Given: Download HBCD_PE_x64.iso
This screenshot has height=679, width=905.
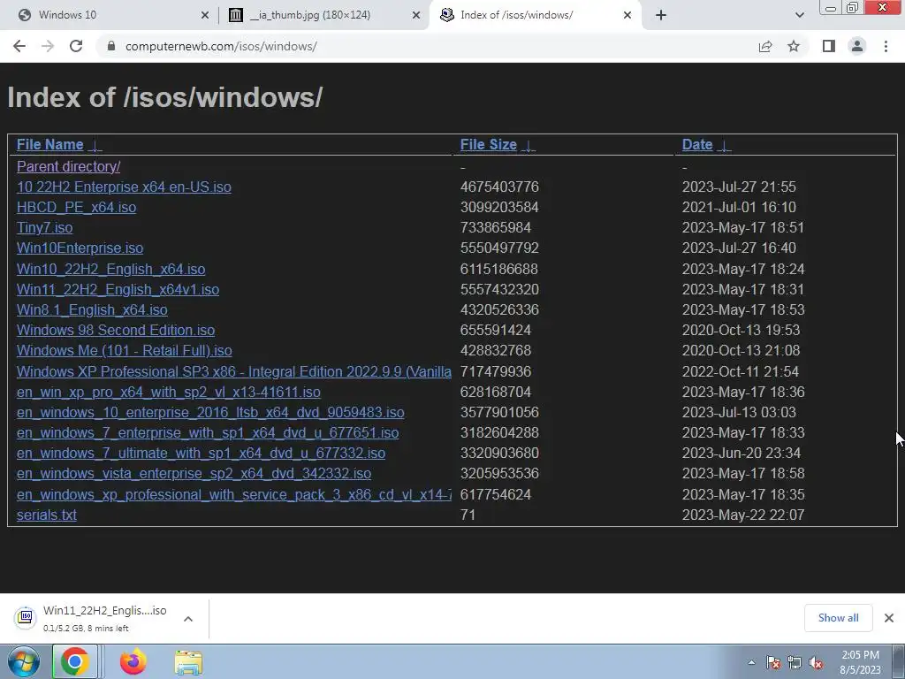Looking at the screenshot, I should click(76, 207).
